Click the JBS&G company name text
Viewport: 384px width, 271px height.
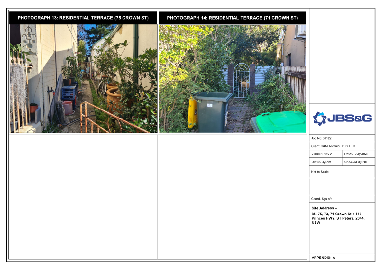tap(349, 118)
